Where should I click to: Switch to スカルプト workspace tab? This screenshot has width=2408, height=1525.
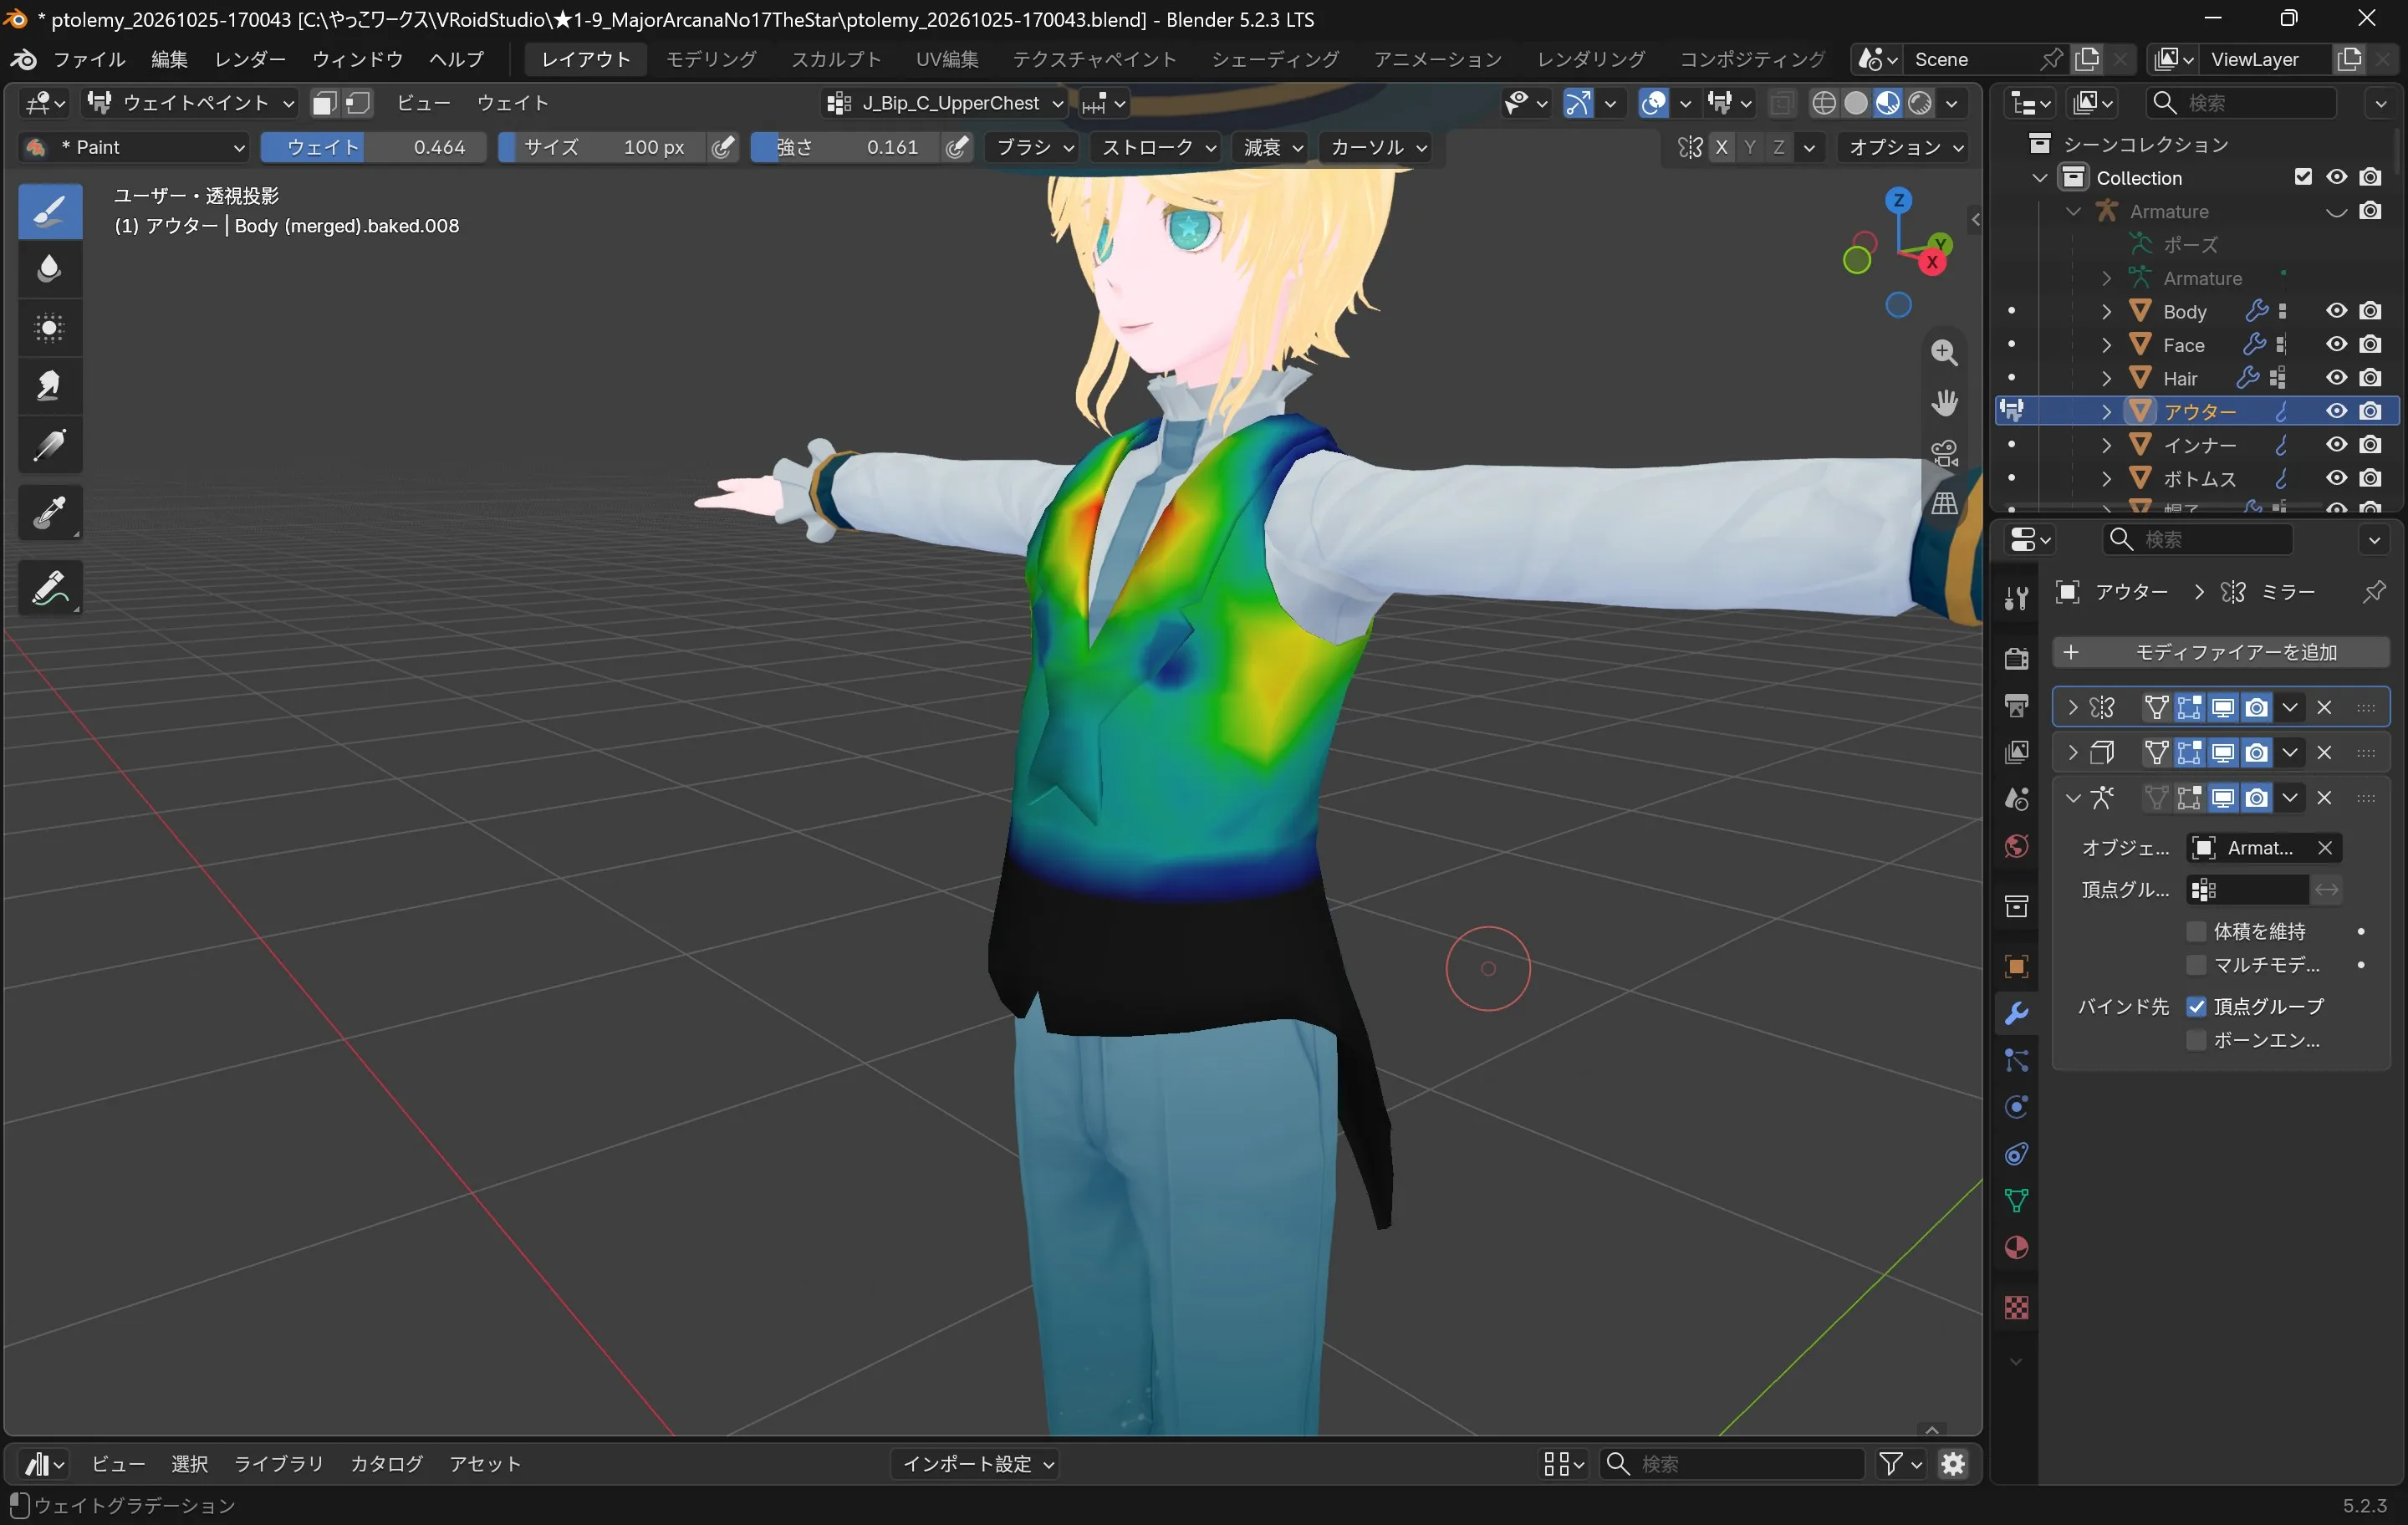click(x=836, y=59)
